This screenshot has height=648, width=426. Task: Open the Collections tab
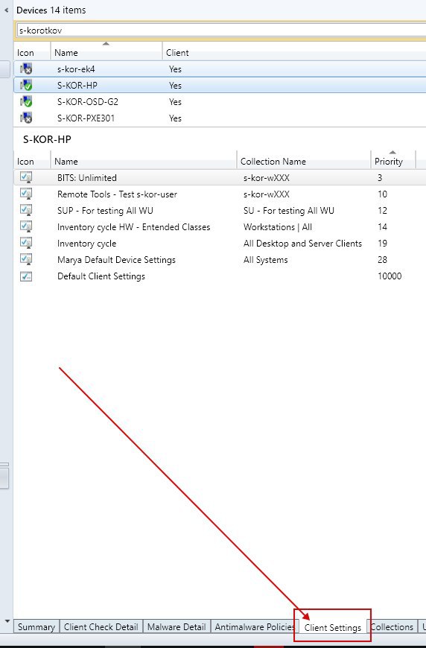(392, 627)
